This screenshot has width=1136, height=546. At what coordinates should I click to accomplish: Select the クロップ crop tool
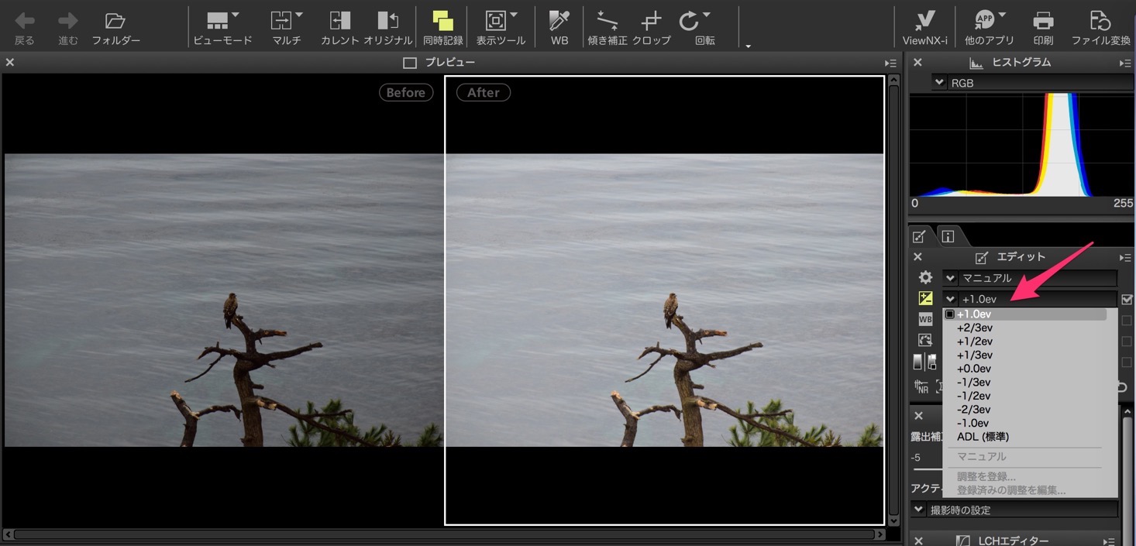pos(651,27)
